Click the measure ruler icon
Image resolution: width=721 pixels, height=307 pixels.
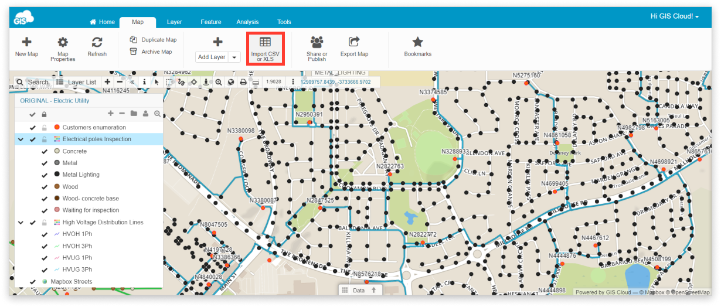pos(255,82)
